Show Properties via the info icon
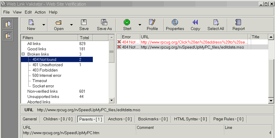The image size is (275, 138). (175, 22)
